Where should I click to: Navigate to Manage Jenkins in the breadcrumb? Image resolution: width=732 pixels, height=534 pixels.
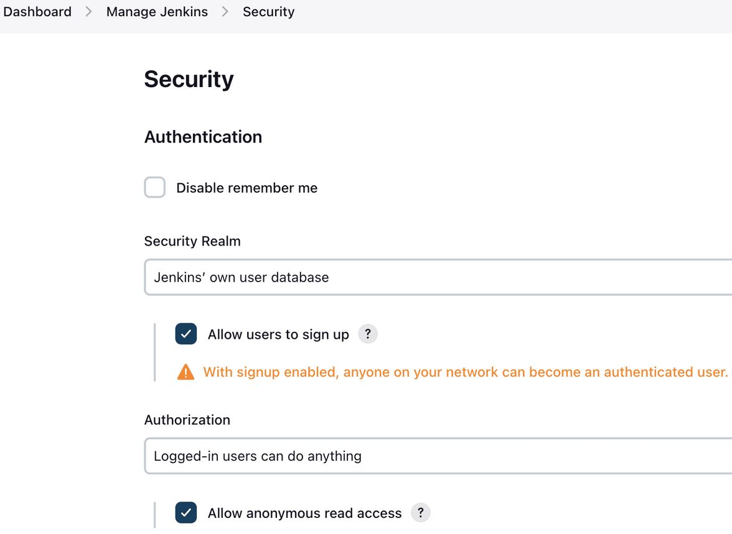point(157,12)
